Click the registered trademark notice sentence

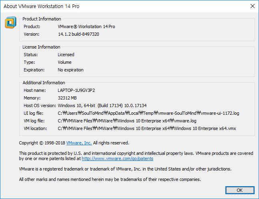pyautogui.click(x=125, y=169)
